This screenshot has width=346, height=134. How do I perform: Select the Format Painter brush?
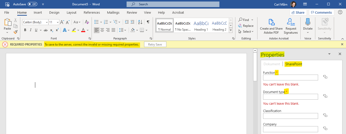(15, 32)
